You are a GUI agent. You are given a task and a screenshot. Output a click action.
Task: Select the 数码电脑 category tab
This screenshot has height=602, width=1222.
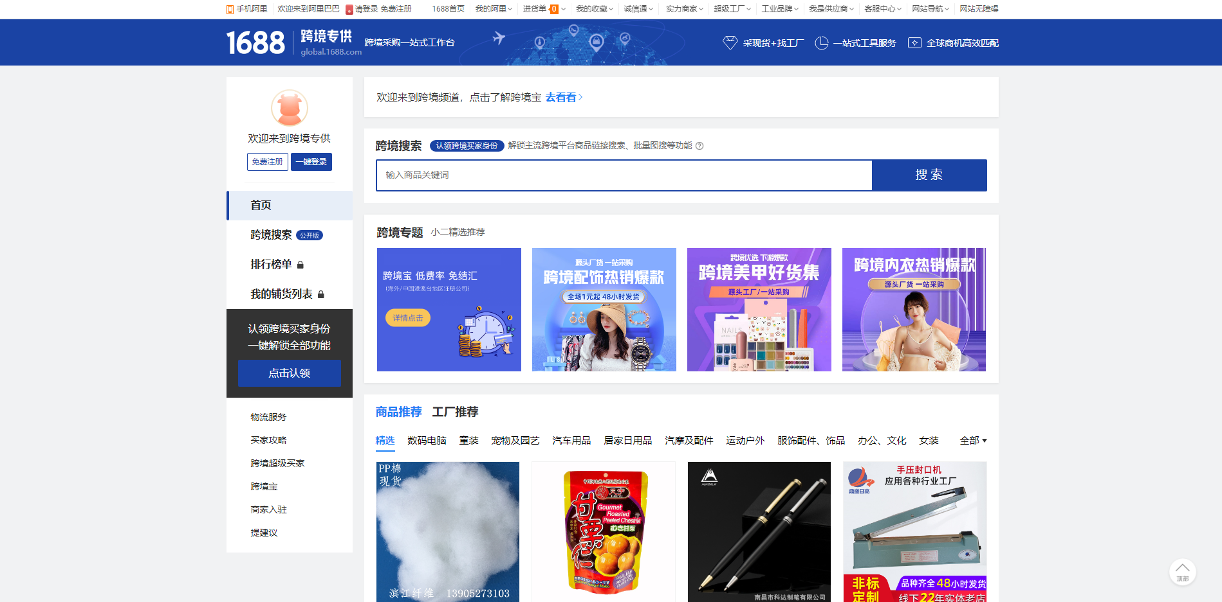tap(426, 441)
